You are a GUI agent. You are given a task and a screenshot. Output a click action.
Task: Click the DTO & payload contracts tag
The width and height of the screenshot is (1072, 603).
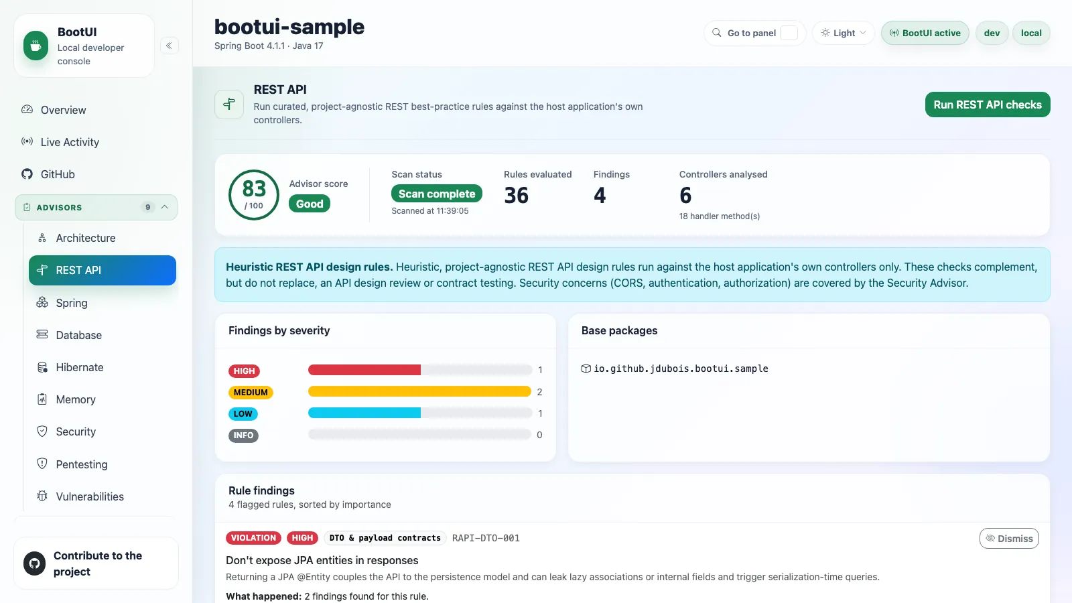(x=385, y=538)
